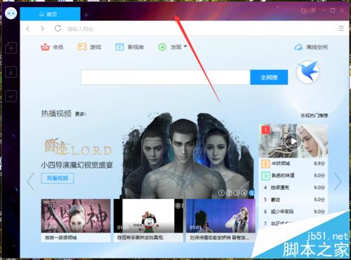Click the 离线空间 cloud icon
Viewport: 351px width, 260px height.
tap(298, 48)
